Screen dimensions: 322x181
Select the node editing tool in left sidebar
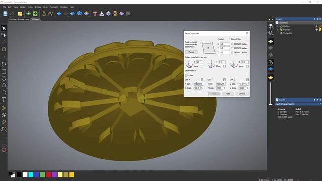(x=4, y=35)
